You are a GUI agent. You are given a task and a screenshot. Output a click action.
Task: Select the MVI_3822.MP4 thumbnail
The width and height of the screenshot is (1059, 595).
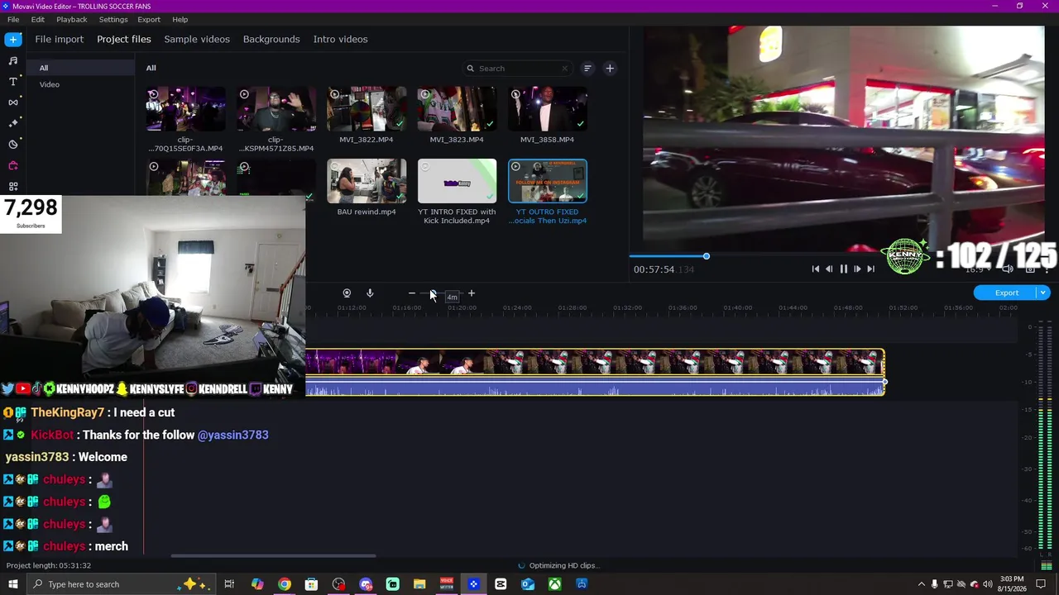[x=367, y=109]
